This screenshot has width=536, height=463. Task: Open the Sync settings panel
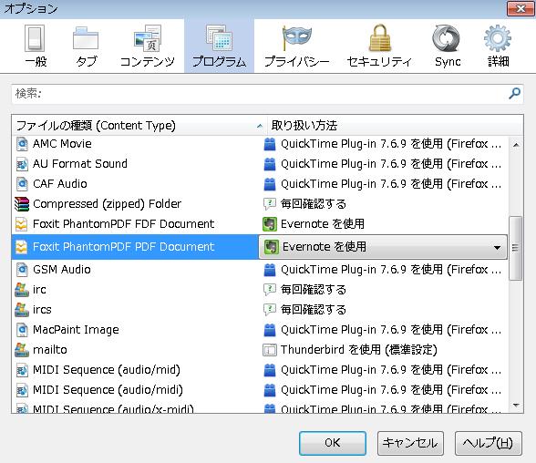447,46
